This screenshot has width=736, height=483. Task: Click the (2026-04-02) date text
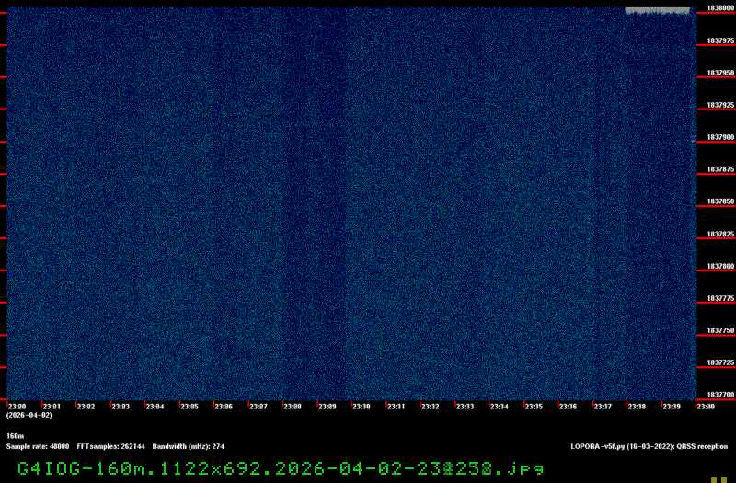(x=29, y=416)
